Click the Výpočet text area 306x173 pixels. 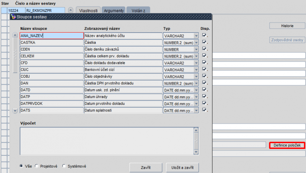(107, 141)
